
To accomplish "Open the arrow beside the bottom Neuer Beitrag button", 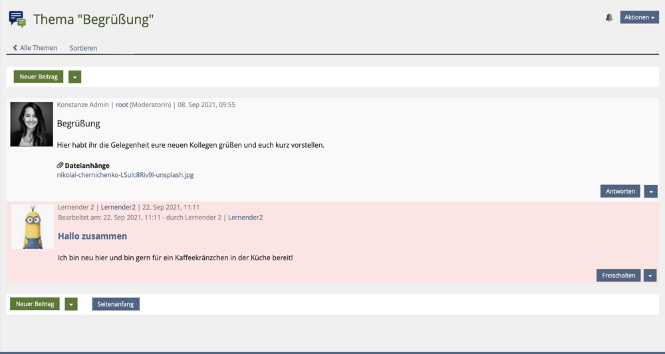I will (71, 304).
